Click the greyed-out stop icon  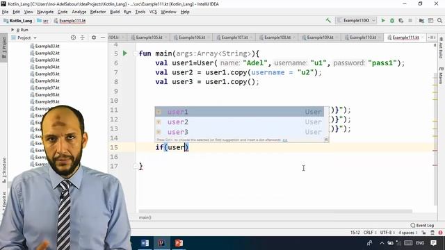coord(410,20)
